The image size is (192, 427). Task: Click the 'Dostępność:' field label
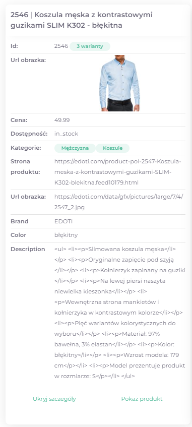29,134
